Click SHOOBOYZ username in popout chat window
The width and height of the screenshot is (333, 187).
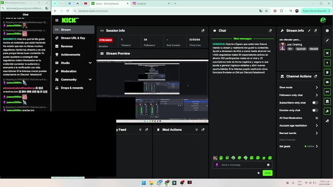tap(9, 39)
